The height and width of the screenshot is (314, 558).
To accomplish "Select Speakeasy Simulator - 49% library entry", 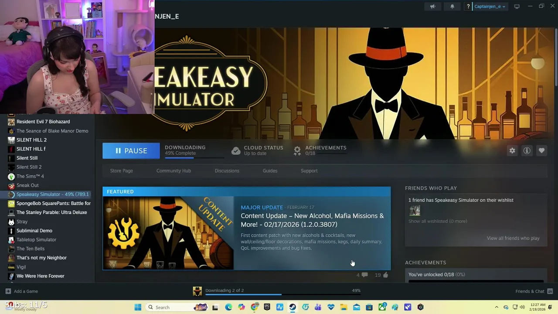I will (48, 194).
